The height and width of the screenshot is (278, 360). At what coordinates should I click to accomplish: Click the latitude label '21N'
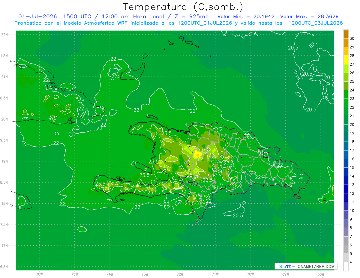pos(4,77)
